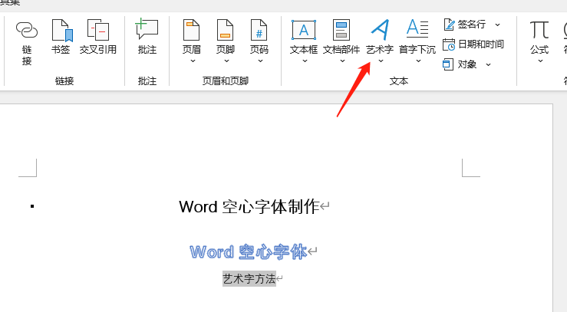Click the 公式 equation icon

click(539, 31)
